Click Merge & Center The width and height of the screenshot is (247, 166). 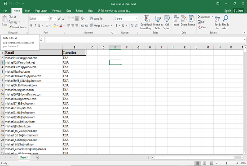tap(100, 26)
